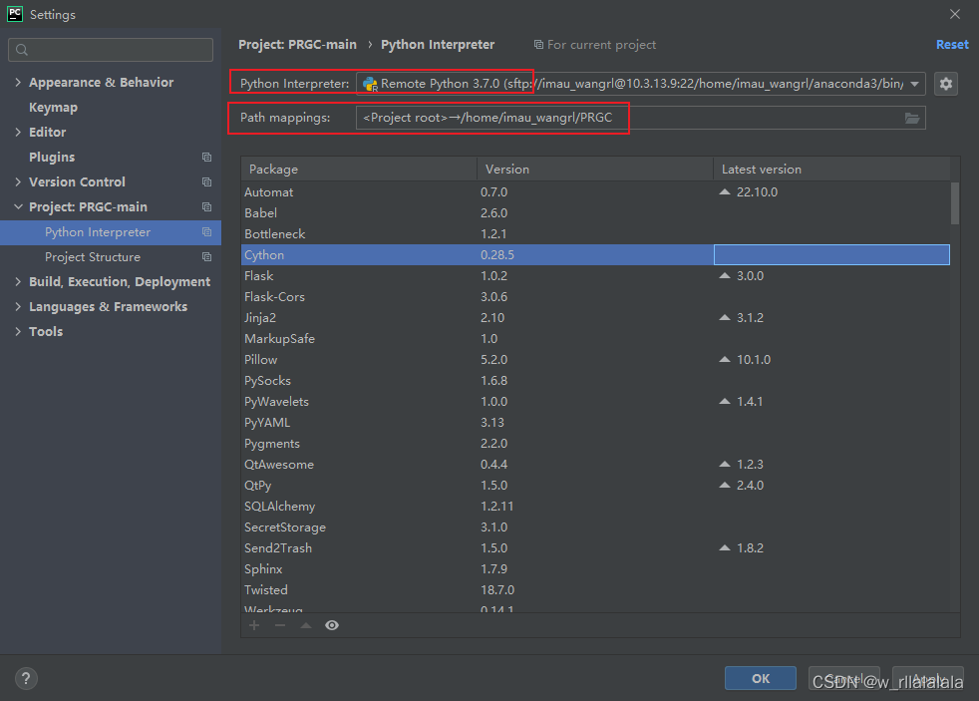Viewport: 979px width, 701px height.
Task: Select the PySocks package row
Action: point(595,381)
